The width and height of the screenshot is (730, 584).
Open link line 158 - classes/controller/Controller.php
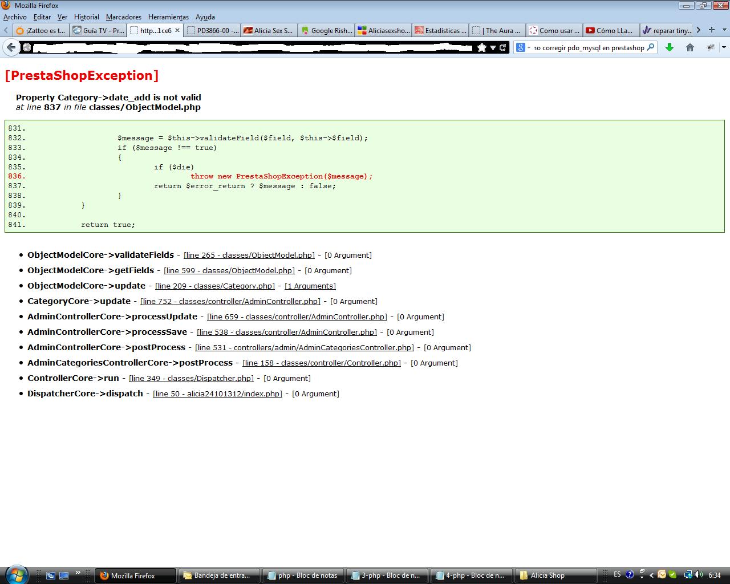point(322,363)
